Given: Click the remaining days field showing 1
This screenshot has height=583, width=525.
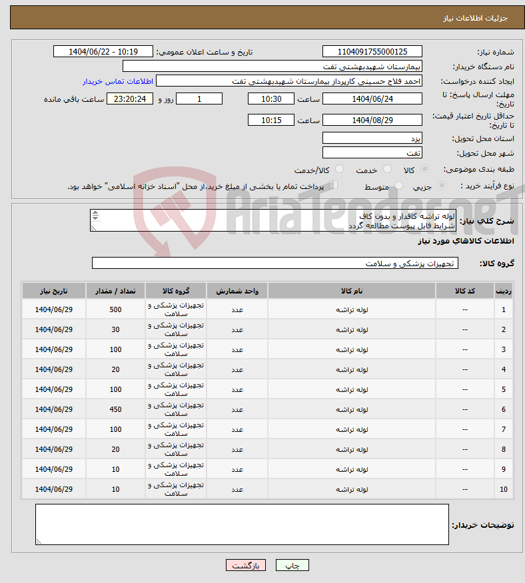Looking at the screenshot, I should point(199,98).
